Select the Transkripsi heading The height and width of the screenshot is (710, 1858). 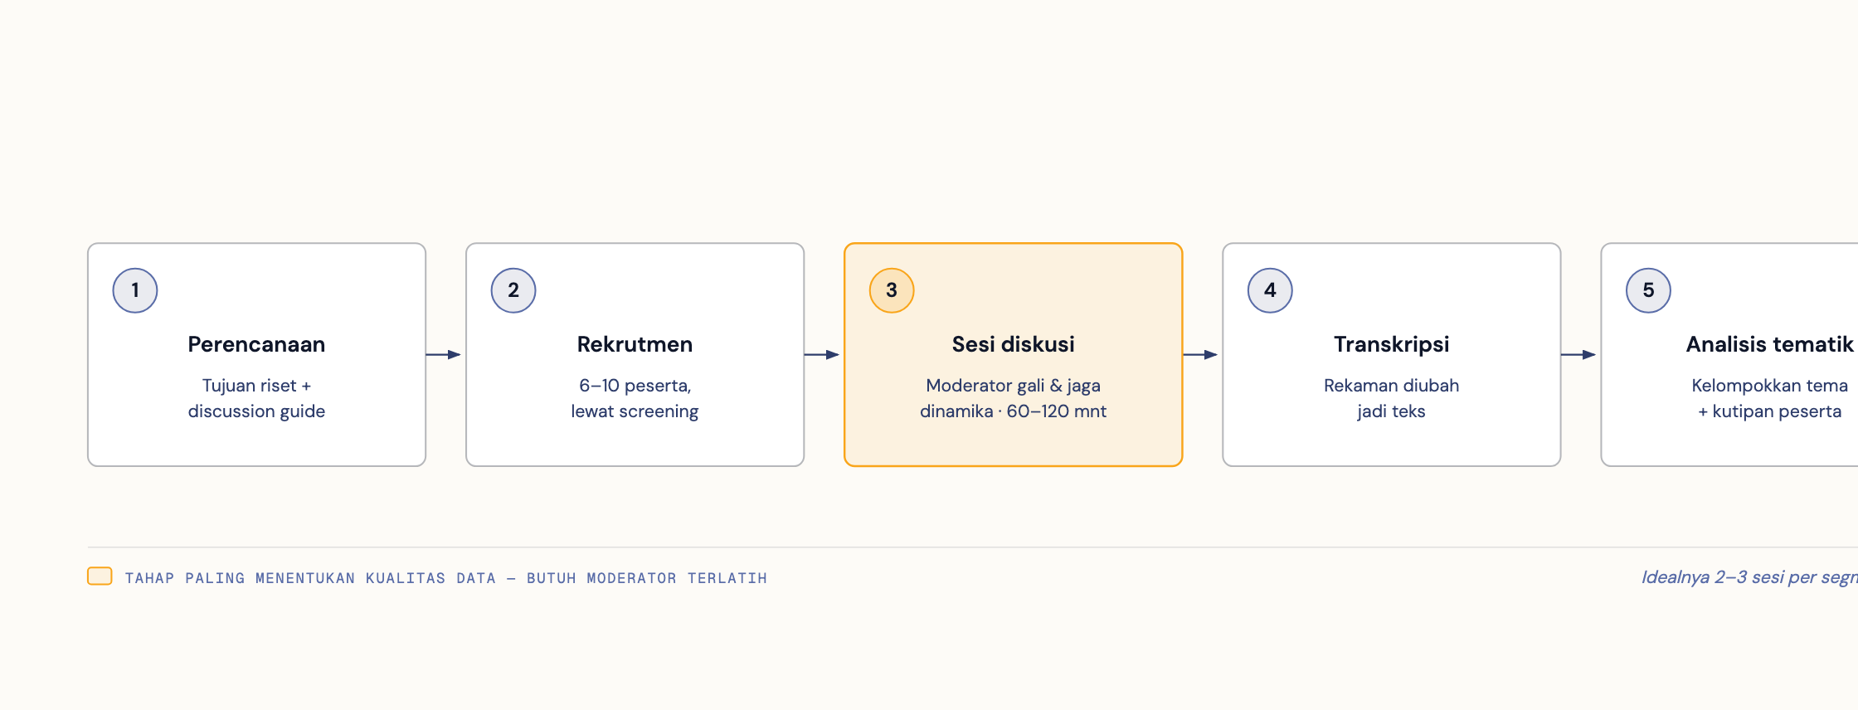1391,344
